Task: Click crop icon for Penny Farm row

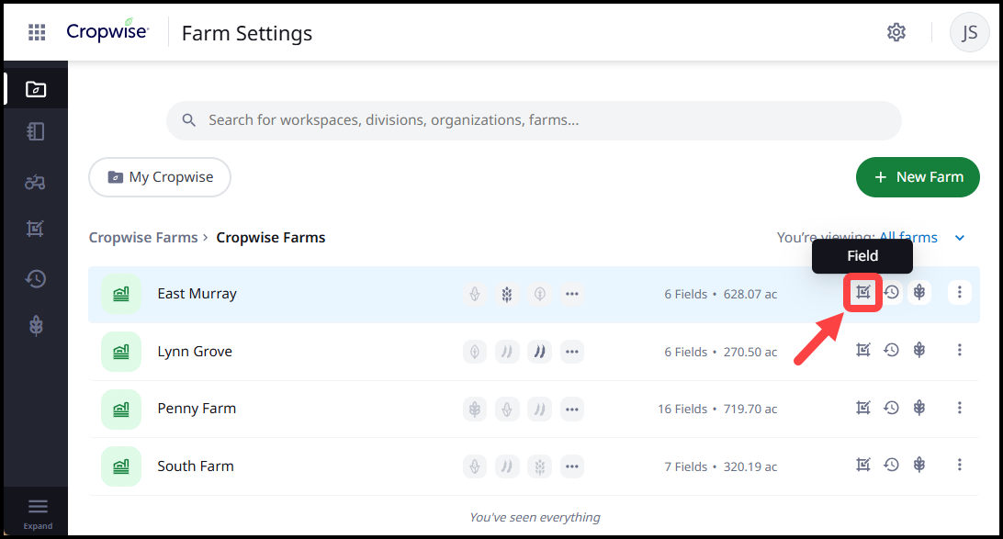Action: pos(918,408)
